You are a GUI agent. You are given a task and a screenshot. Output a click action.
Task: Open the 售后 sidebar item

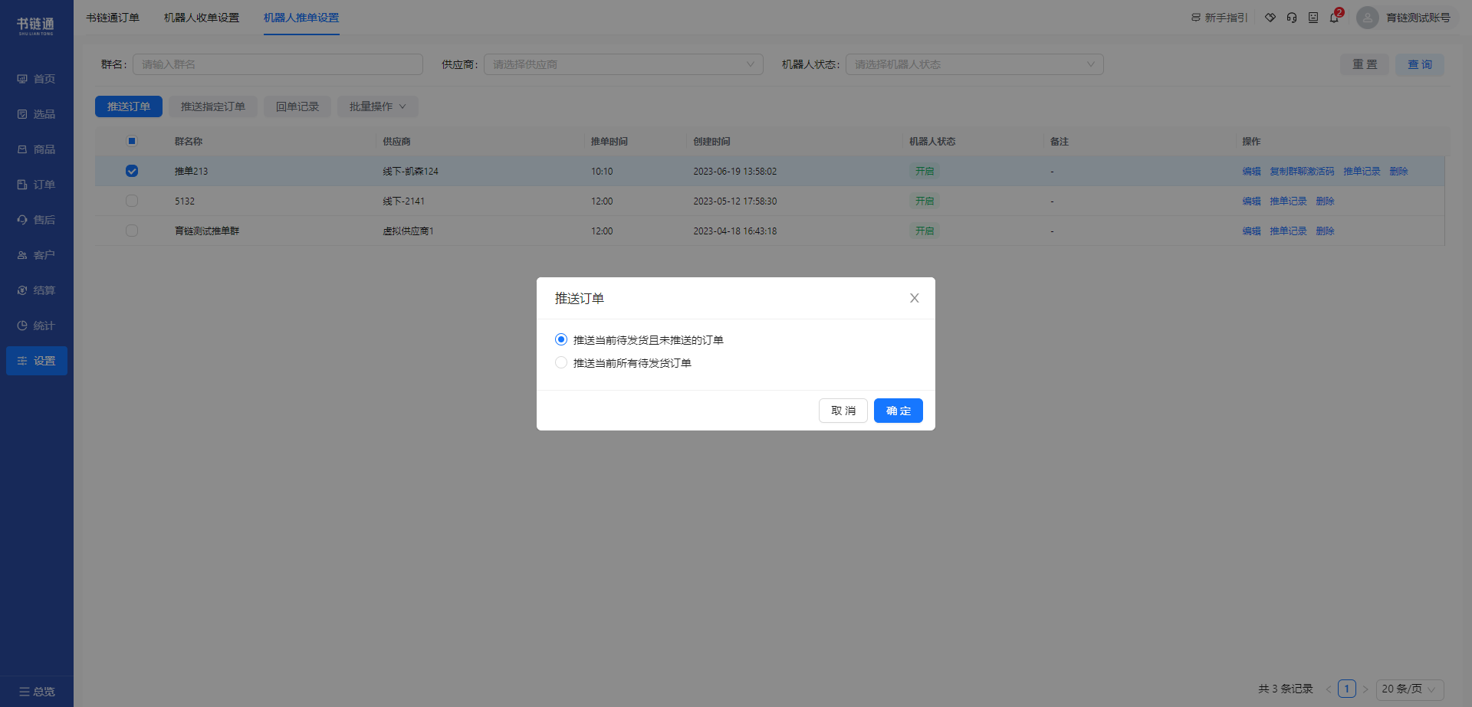37,220
